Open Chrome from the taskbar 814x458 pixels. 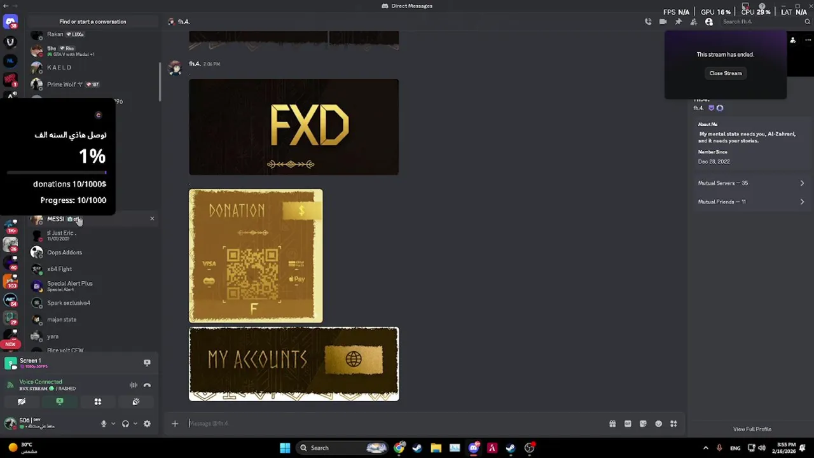(399, 448)
